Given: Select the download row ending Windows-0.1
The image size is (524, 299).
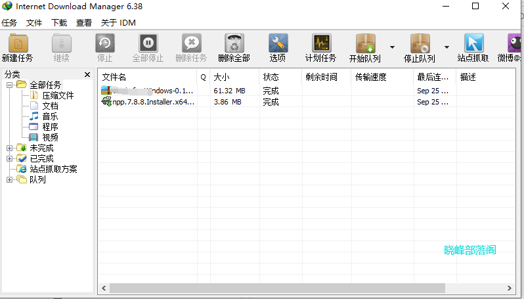Looking at the screenshot, I should (307, 91).
